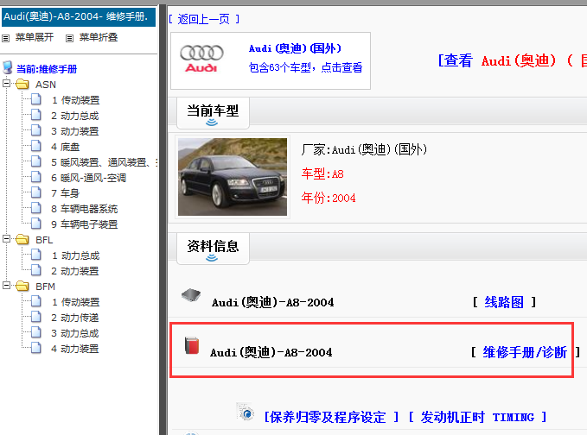The image size is (587, 435).
Task: Open Audi (奥迪) (国外) brand link
Action: pyautogui.click(x=295, y=48)
